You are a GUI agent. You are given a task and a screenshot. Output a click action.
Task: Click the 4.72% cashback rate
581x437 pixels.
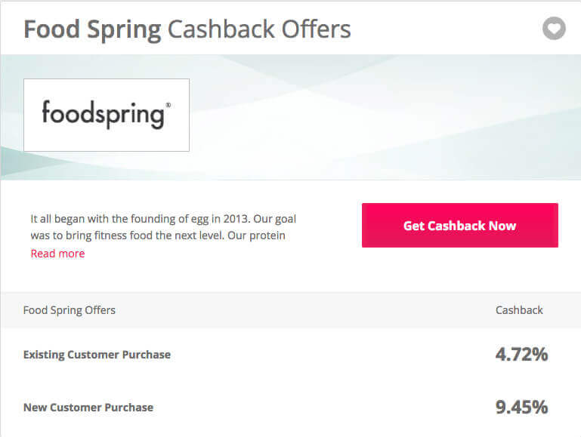tap(522, 354)
